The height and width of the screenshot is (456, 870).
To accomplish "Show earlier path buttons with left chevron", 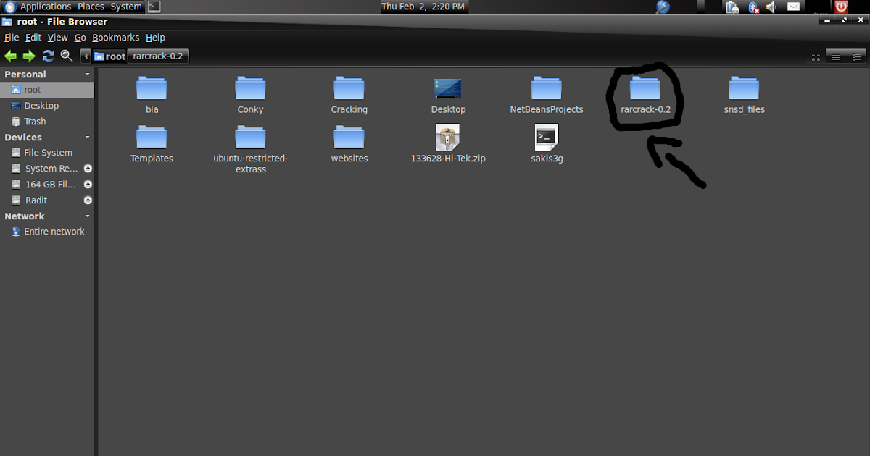I will (86, 56).
